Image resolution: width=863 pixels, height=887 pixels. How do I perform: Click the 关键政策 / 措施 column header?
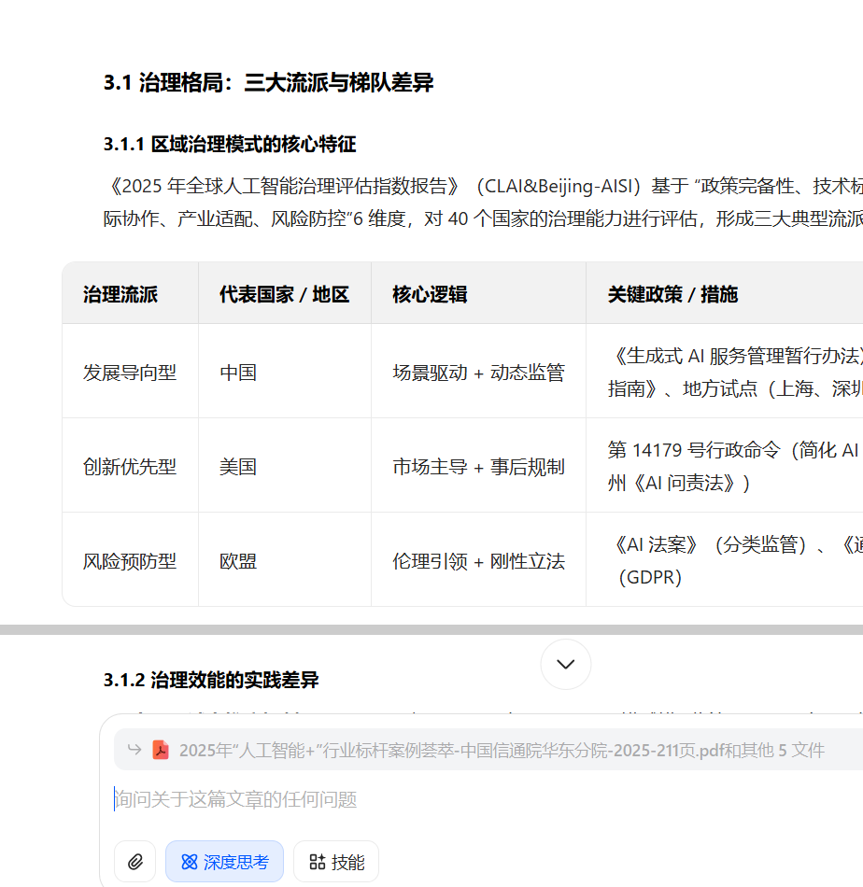tap(672, 294)
